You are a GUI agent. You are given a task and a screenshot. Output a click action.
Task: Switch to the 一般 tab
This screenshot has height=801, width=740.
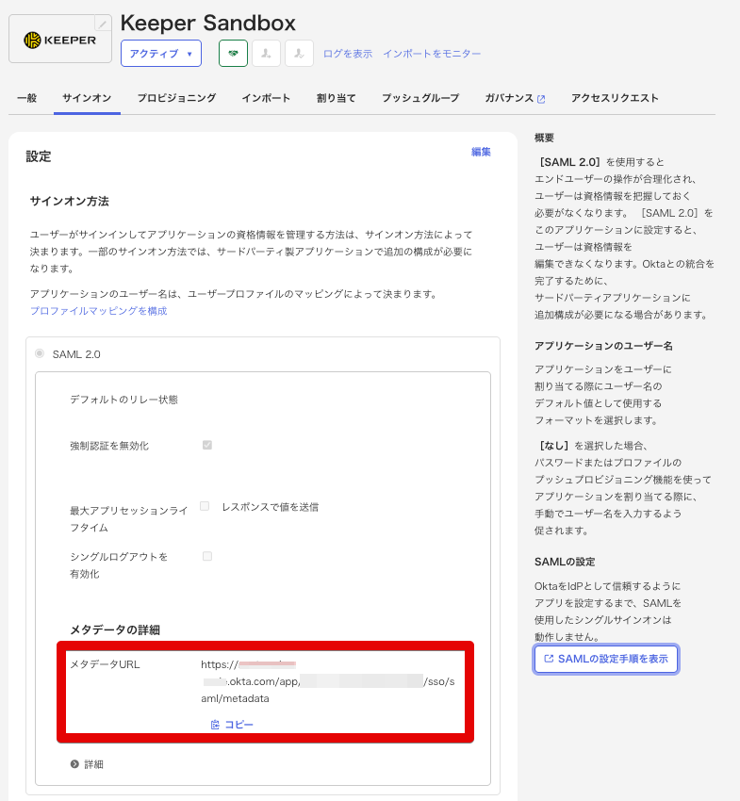point(26,98)
